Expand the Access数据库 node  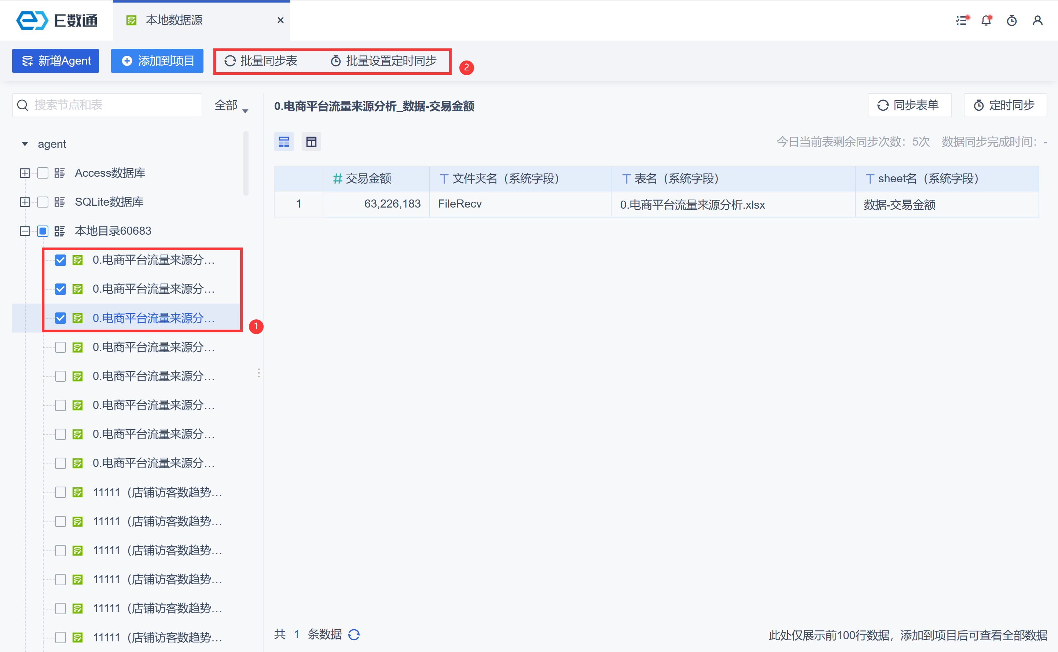(x=25, y=173)
